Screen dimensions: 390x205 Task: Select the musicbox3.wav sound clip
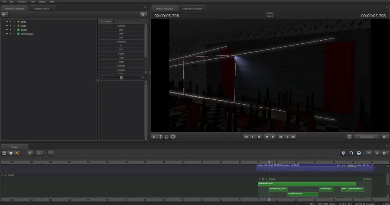pos(303,194)
